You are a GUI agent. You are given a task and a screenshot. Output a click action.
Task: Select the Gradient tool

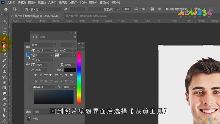click(x=4, y=88)
